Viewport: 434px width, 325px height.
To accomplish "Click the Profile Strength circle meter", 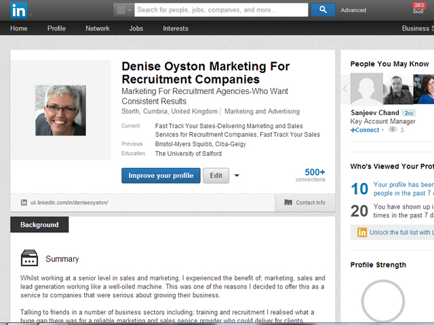I will pyautogui.click(x=382, y=301).
